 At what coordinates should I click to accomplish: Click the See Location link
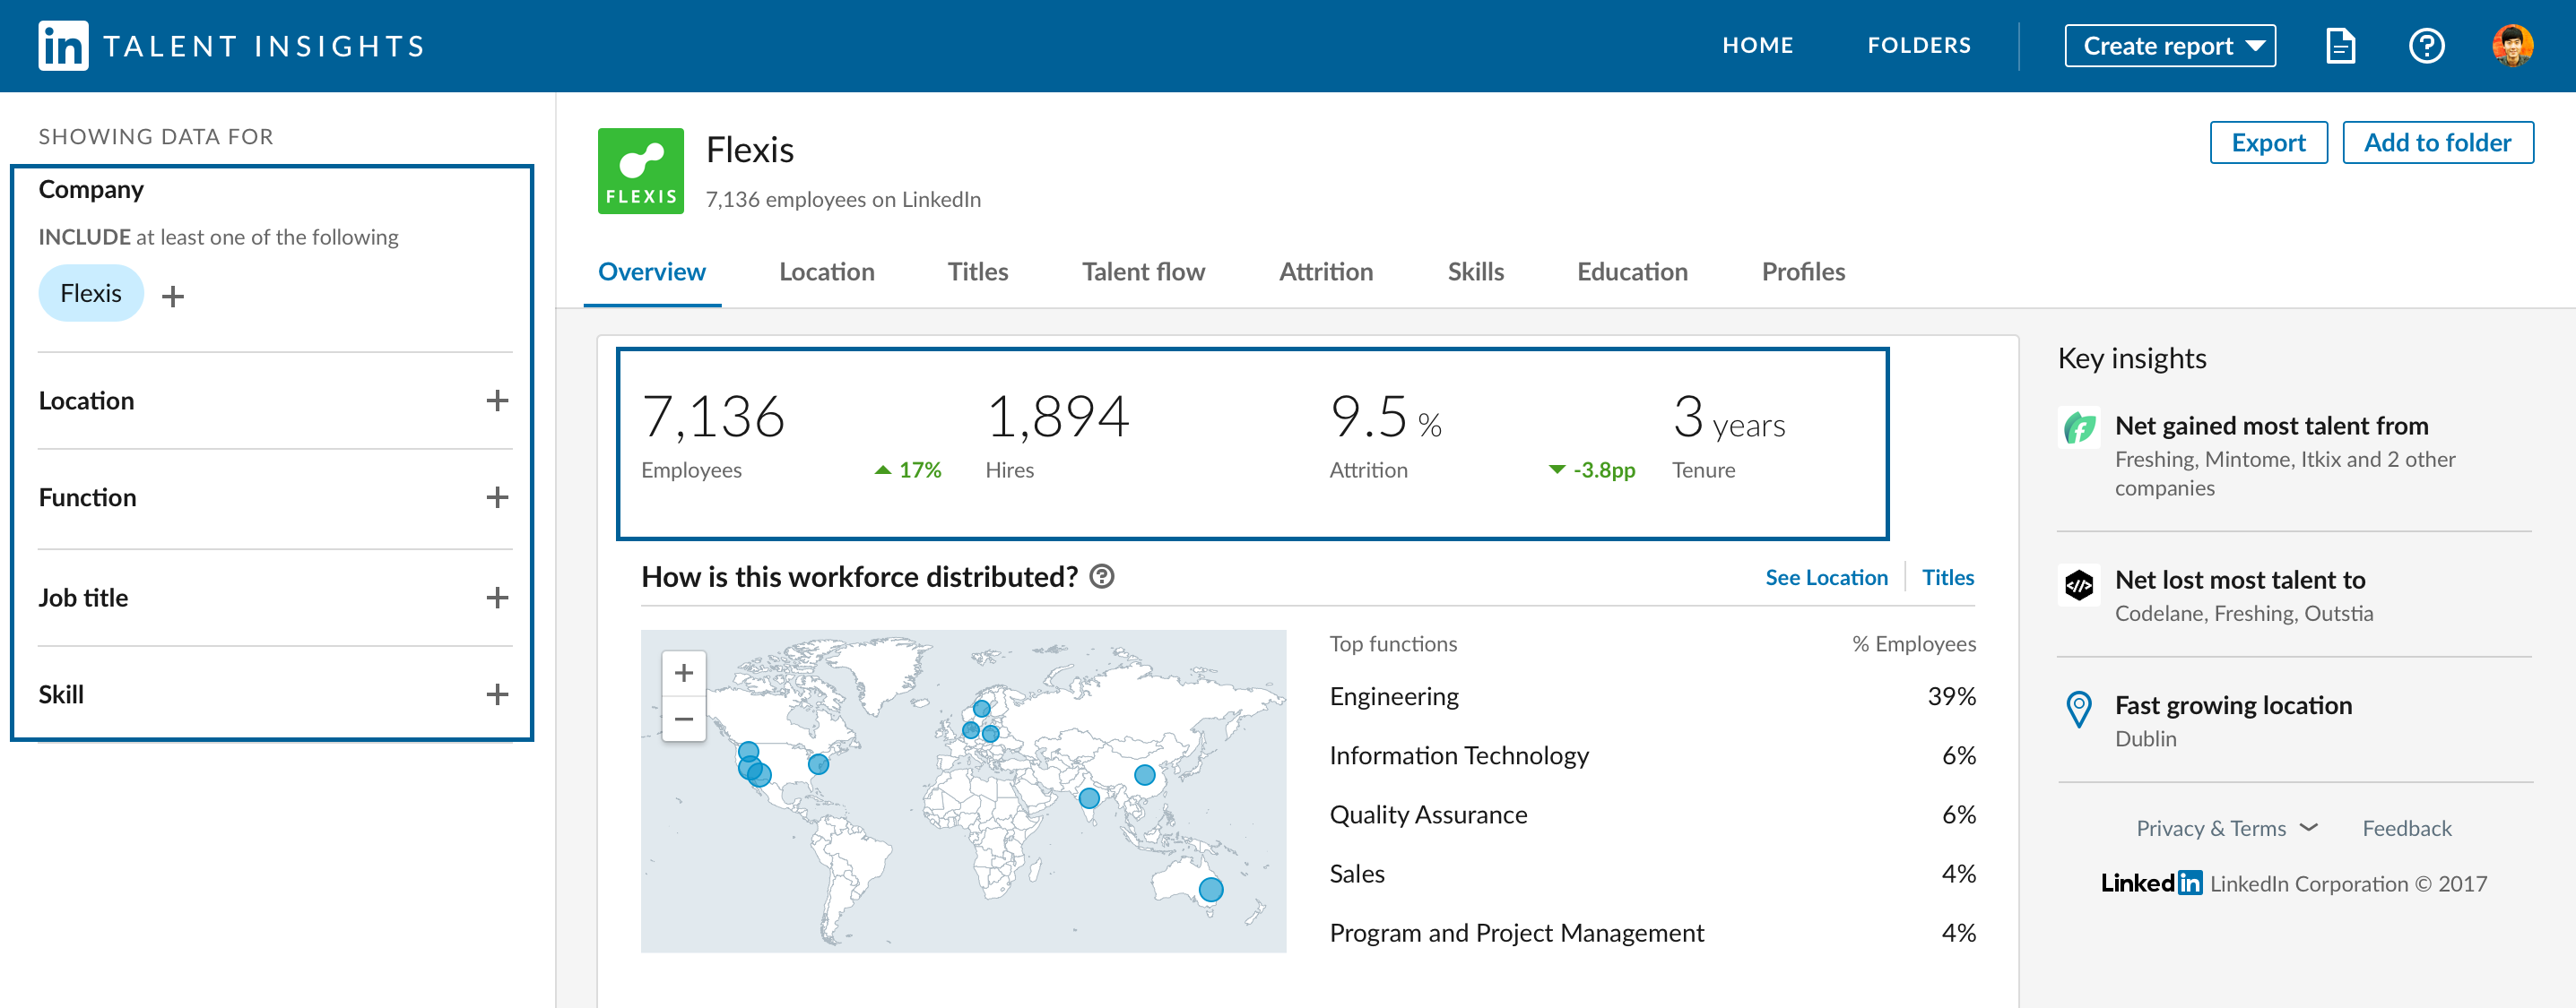[x=1826, y=577]
